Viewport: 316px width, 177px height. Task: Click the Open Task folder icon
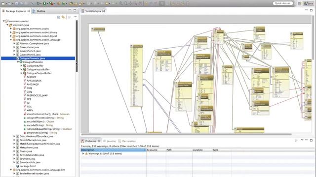[76, 3]
